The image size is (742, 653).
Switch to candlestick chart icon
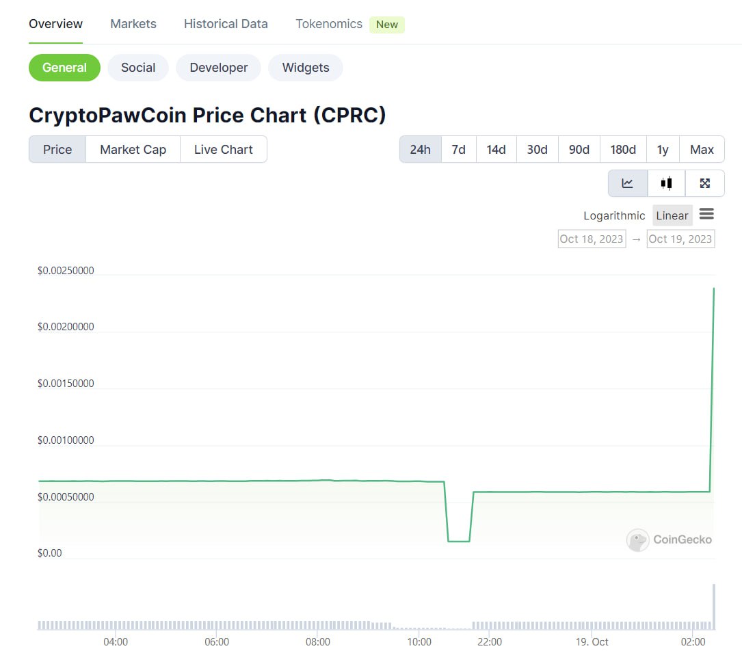click(x=666, y=183)
